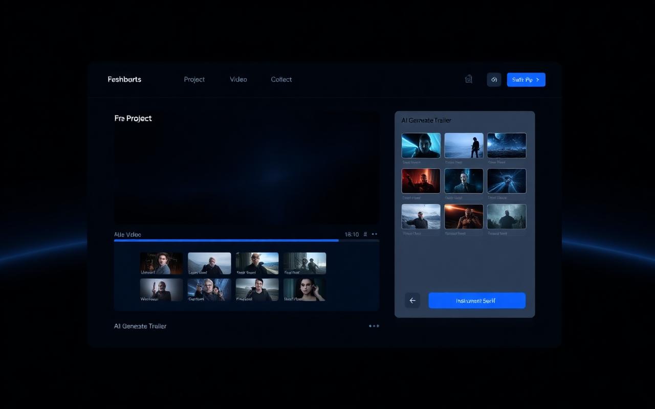Select the clip of man in warm-lit interior
655x409 pixels.
coord(161,263)
